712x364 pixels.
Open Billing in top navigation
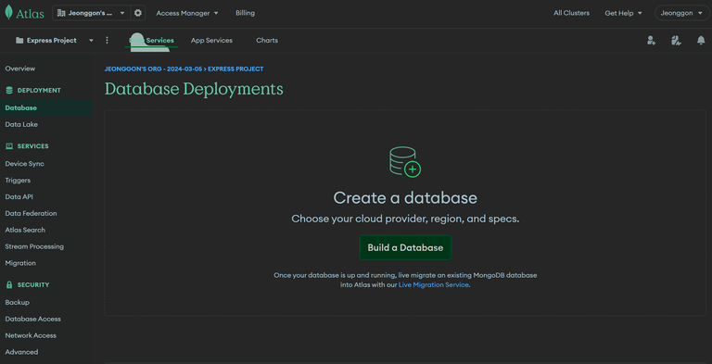pyautogui.click(x=245, y=13)
